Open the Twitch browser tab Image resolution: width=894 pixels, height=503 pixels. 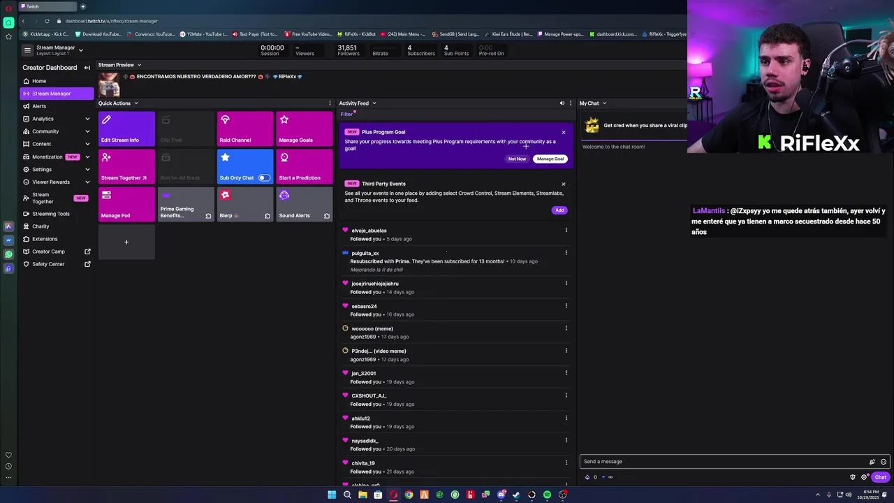point(47,6)
